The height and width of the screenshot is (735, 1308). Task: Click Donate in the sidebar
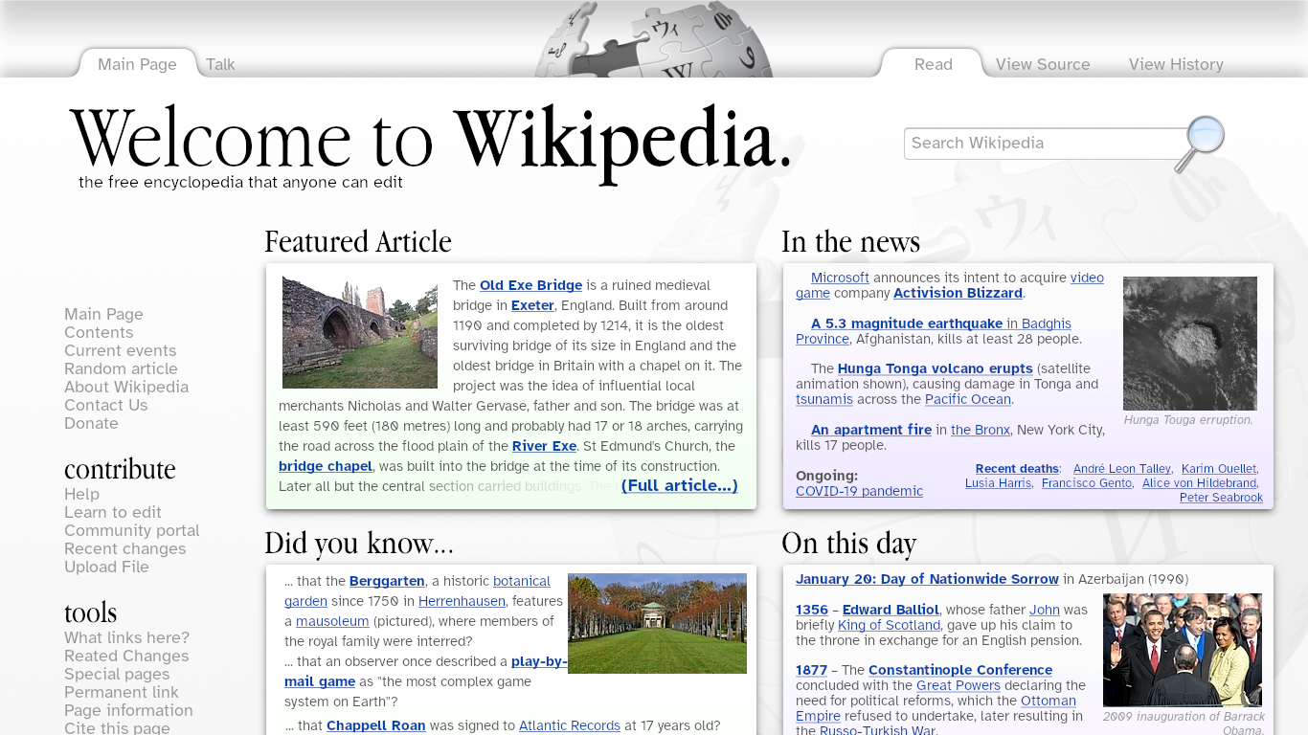91,423
